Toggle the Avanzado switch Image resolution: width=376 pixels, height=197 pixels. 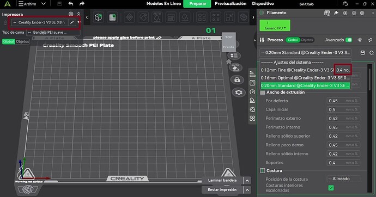[x=349, y=40]
